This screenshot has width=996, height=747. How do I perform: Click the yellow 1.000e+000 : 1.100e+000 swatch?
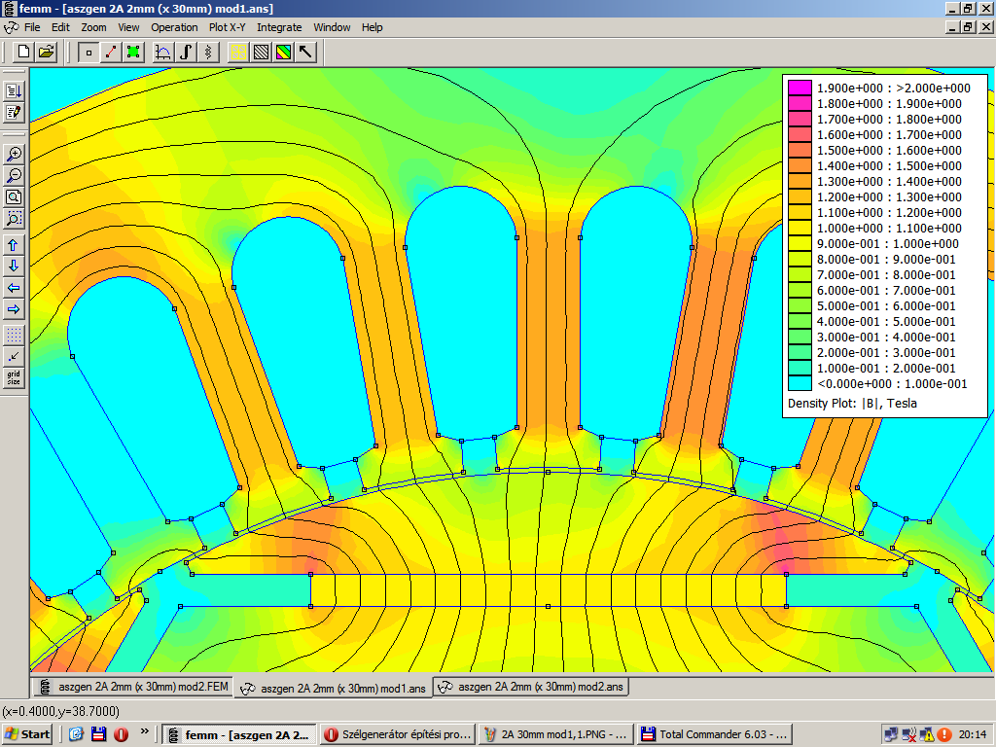(x=800, y=228)
